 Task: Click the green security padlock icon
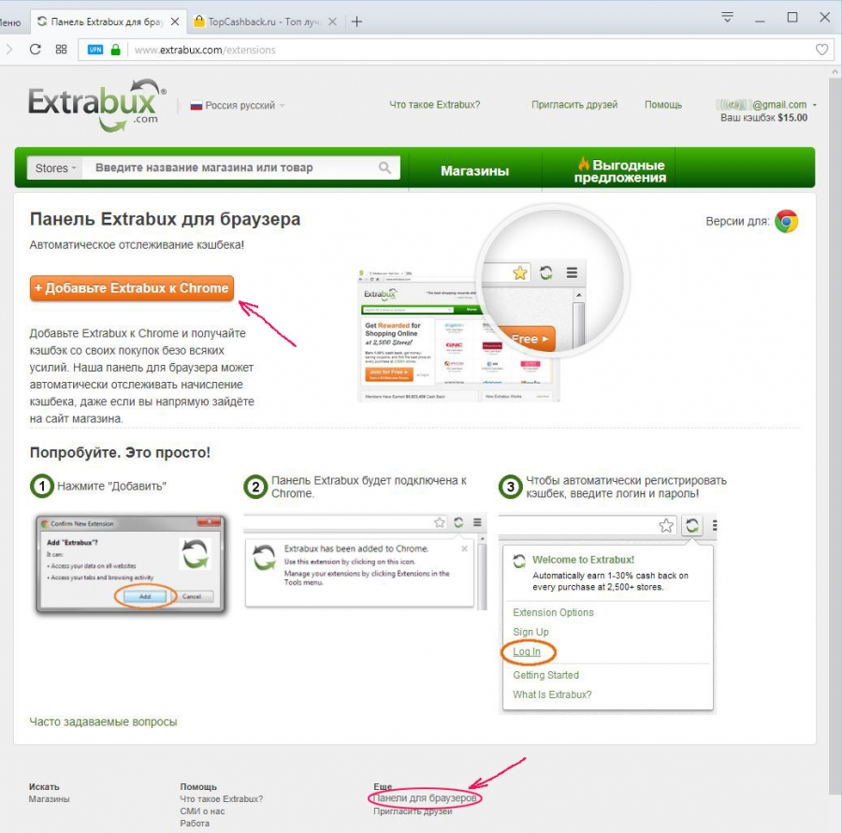(x=115, y=50)
